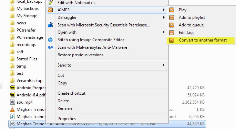Click the VeeamBackup folder icon
This screenshot has height=129, width=236.
pyautogui.click(x=12, y=81)
